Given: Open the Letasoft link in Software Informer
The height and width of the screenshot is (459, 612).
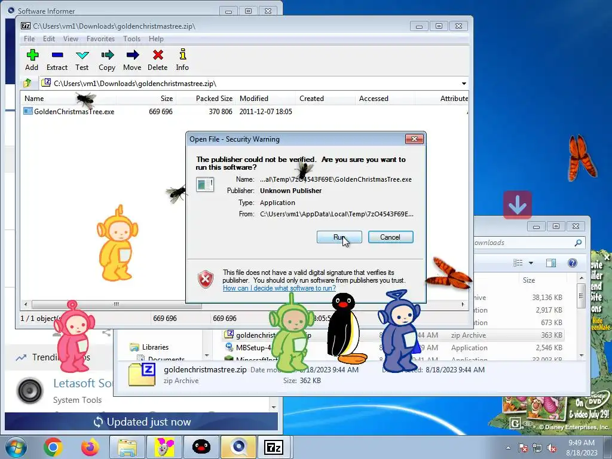Looking at the screenshot, I should (82, 383).
